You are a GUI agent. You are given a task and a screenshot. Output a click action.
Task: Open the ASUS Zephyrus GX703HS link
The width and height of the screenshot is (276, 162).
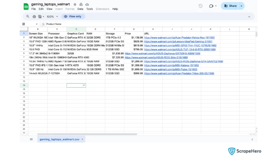point(162,53)
